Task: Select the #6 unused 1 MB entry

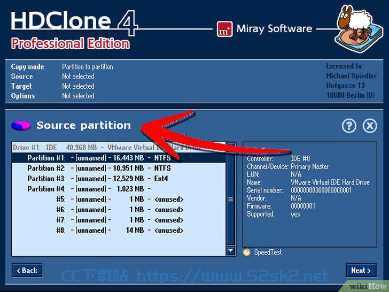Action: pyautogui.click(x=119, y=210)
